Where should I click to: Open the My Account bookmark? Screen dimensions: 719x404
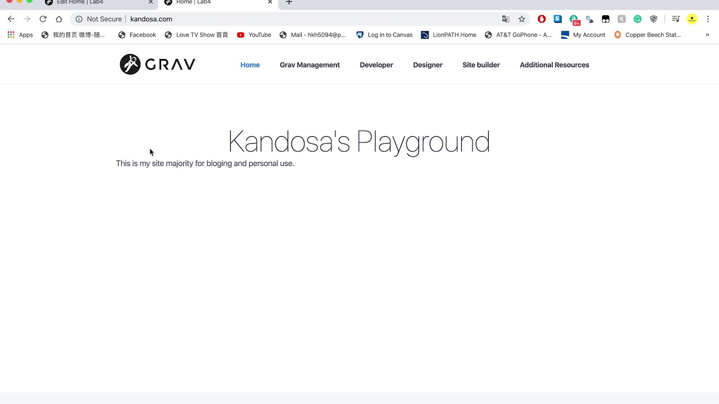click(583, 35)
